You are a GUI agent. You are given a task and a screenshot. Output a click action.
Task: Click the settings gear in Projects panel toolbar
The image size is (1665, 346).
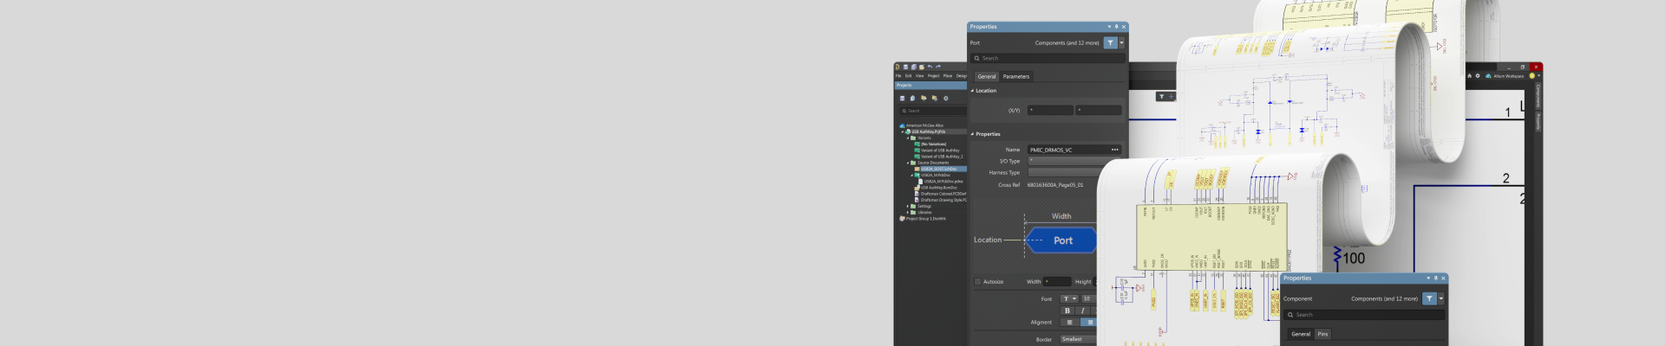point(945,99)
